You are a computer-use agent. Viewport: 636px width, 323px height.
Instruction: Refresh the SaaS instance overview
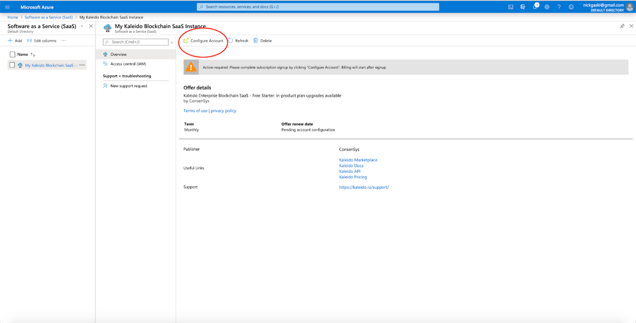click(238, 41)
